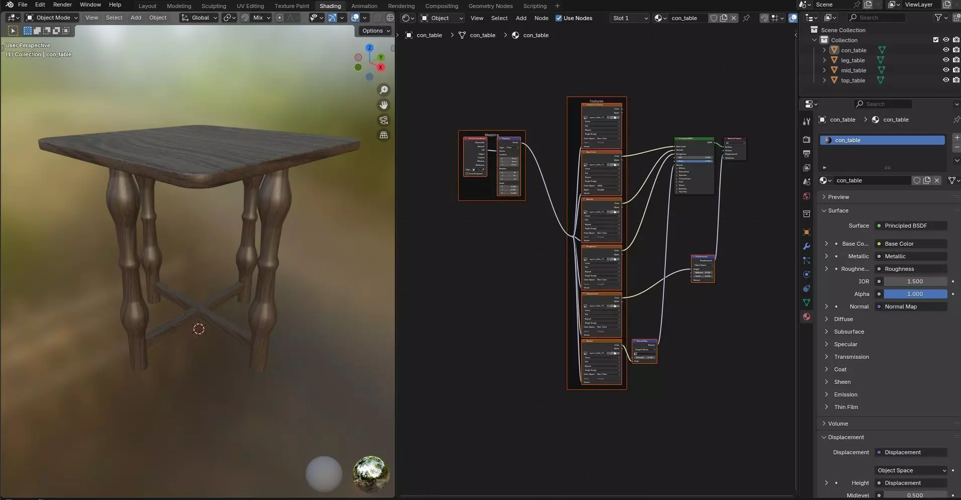Duplicate con_table material in properties panel
The height and width of the screenshot is (500, 961).
pos(927,180)
